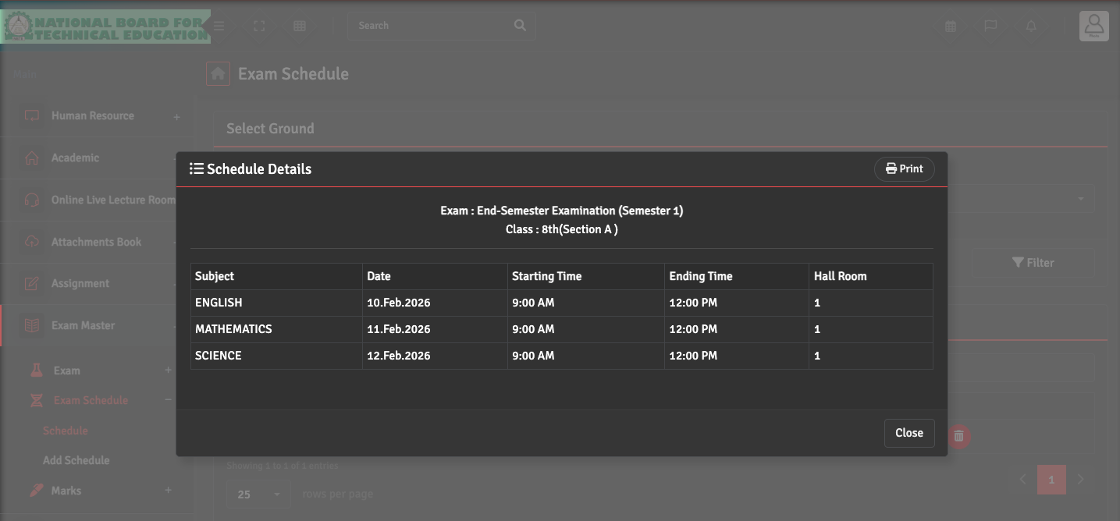Open the Academic sidebar menu
1120x521 pixels.
[75, 158]
